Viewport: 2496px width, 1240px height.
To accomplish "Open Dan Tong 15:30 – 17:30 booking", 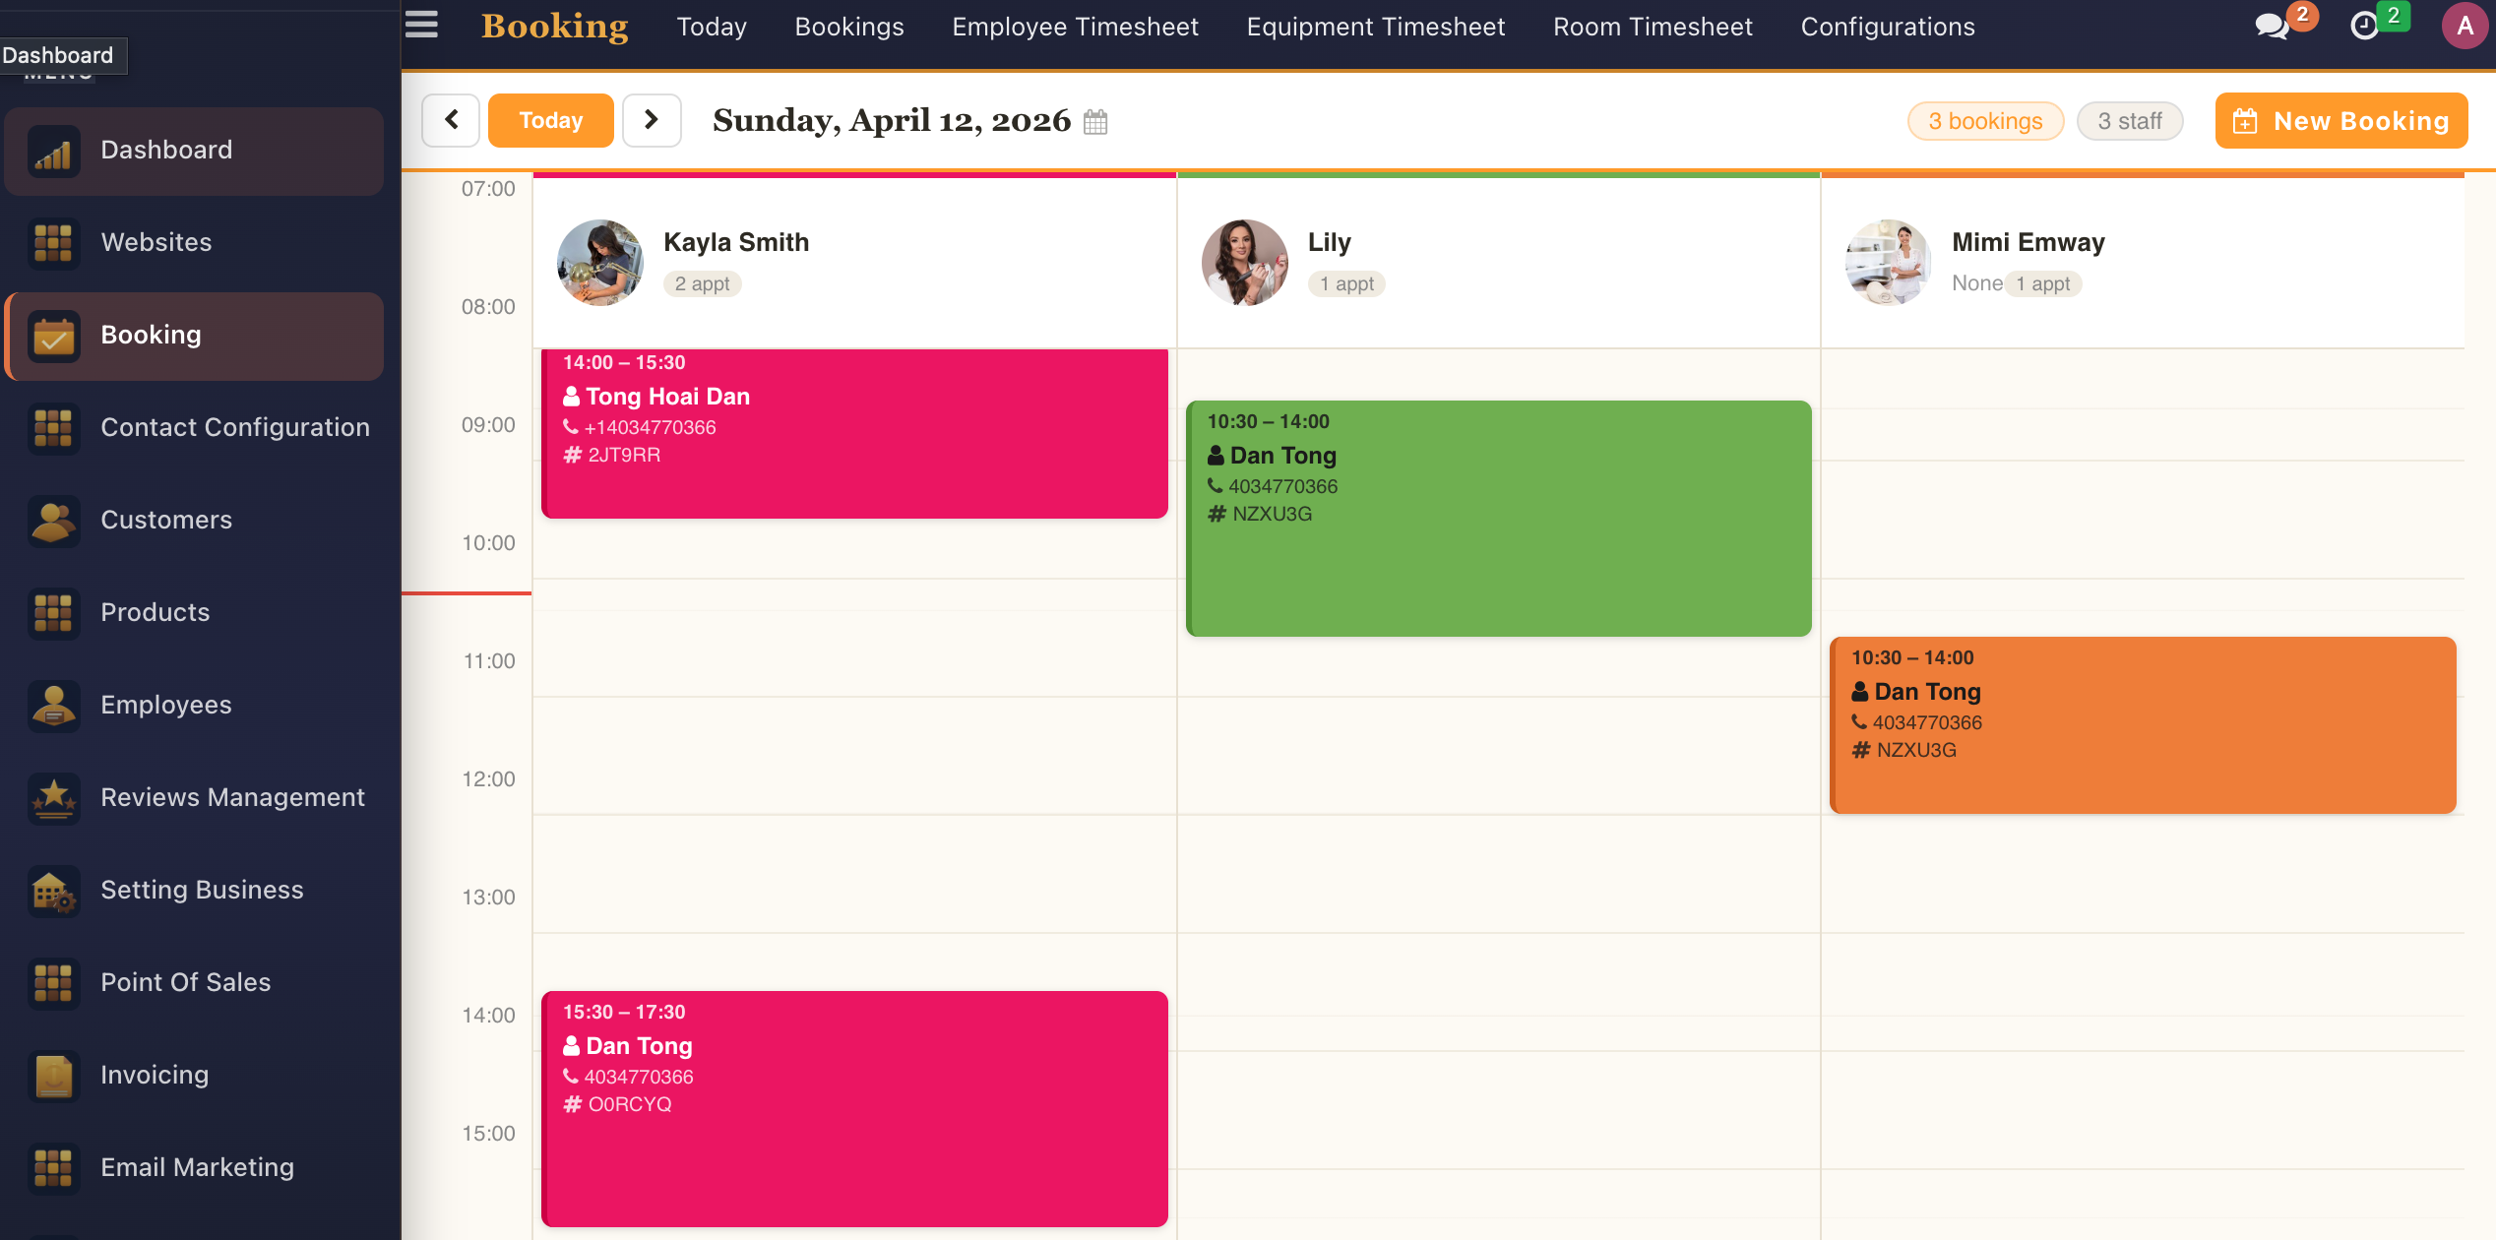I will coord(854,1108).
